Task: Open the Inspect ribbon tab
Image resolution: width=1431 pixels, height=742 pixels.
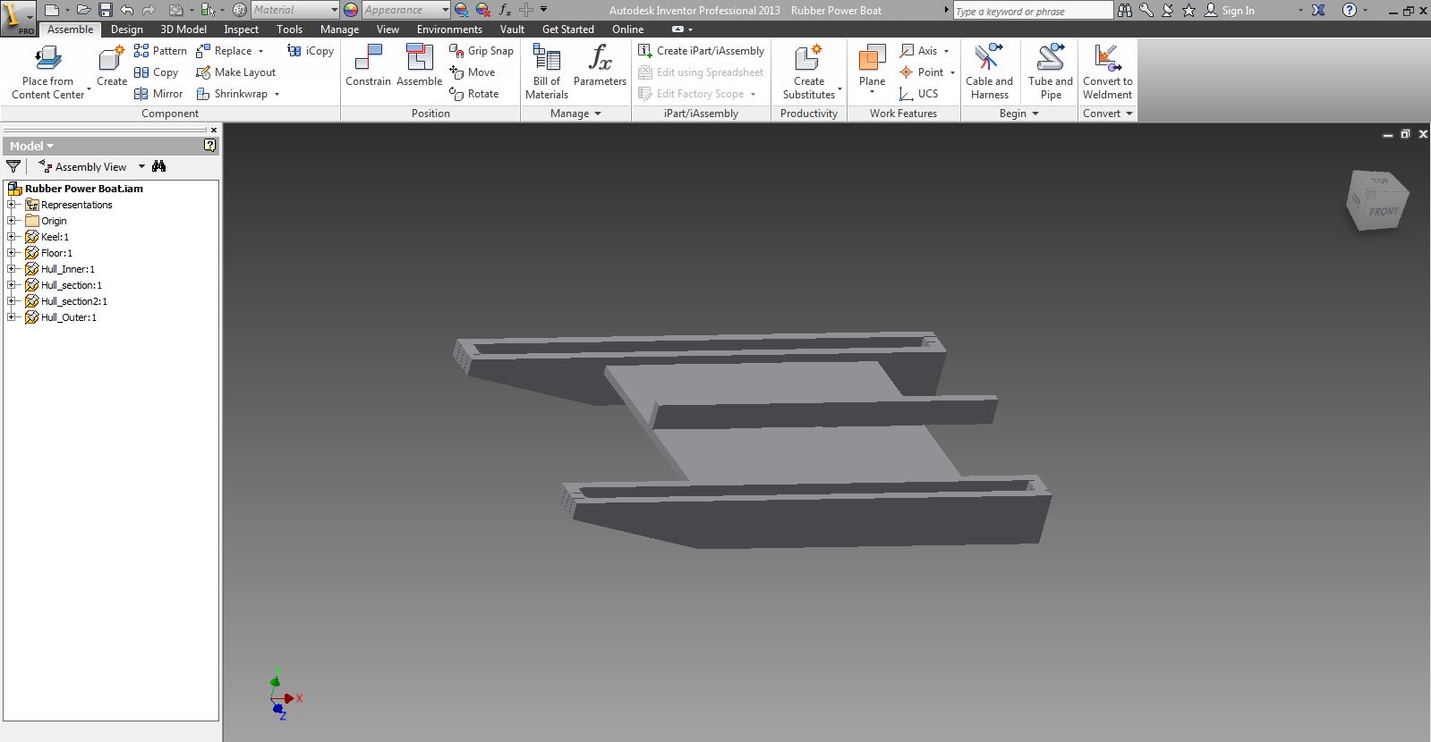Action: point(242,30)
